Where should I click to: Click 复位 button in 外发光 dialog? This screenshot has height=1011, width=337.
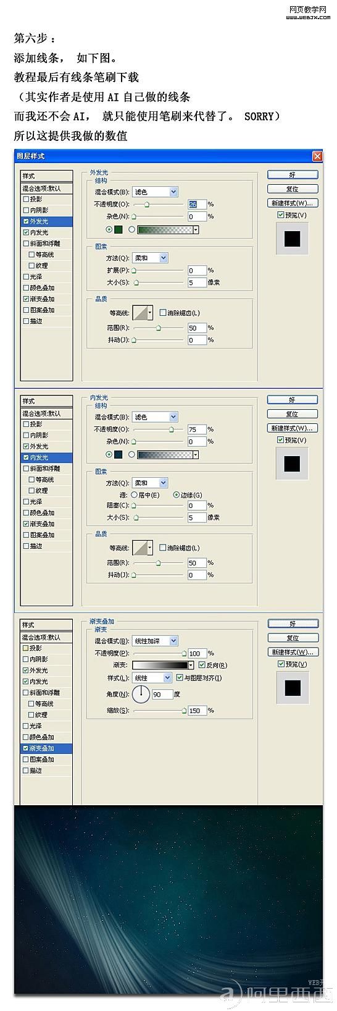coord(293,189)
